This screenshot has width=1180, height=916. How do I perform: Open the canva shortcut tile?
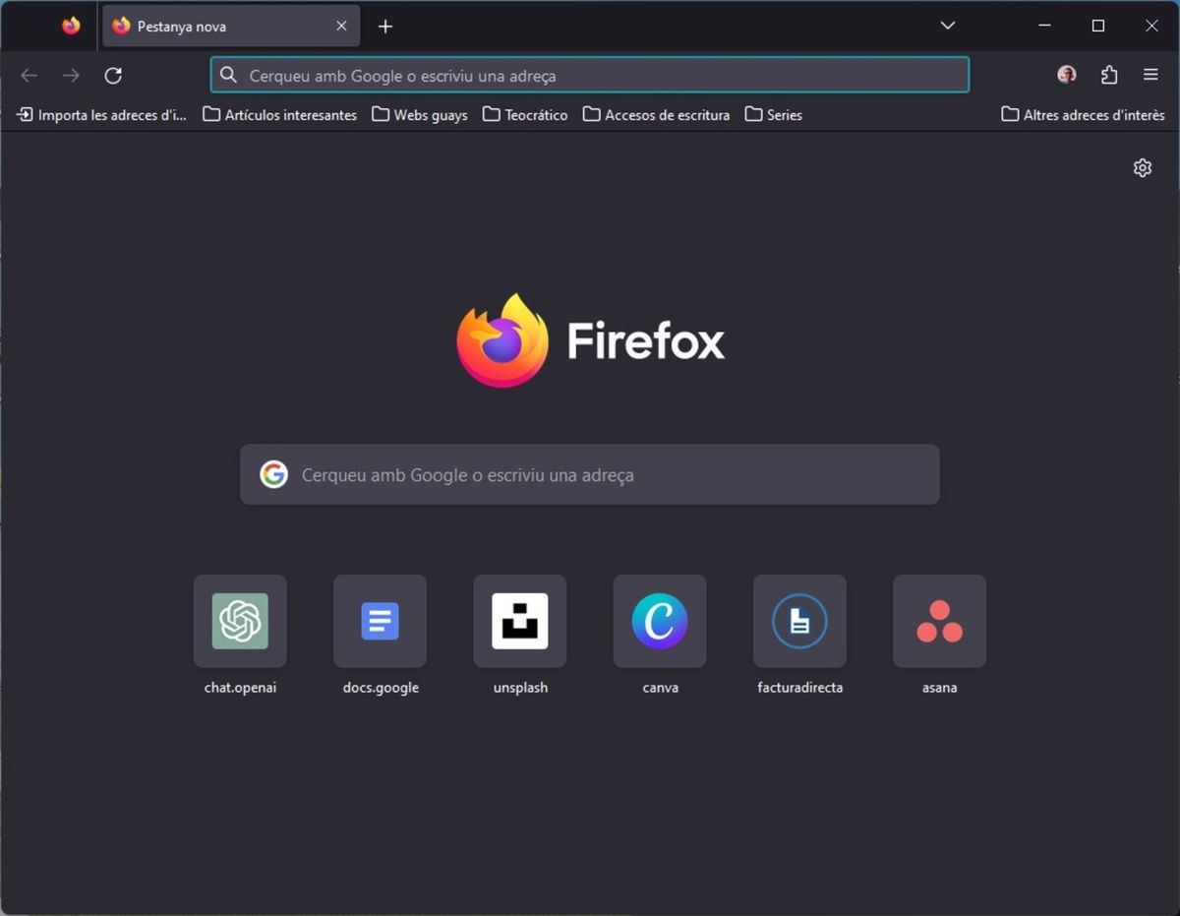660,622
